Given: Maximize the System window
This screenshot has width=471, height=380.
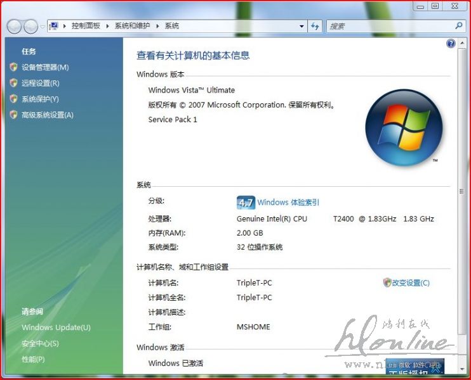Looking at the screenshot, I should [435, 6].
